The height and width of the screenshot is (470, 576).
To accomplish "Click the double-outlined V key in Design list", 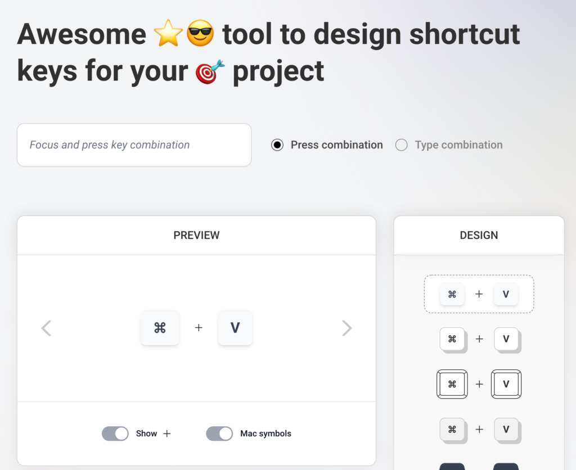I will tap(506, 384).
